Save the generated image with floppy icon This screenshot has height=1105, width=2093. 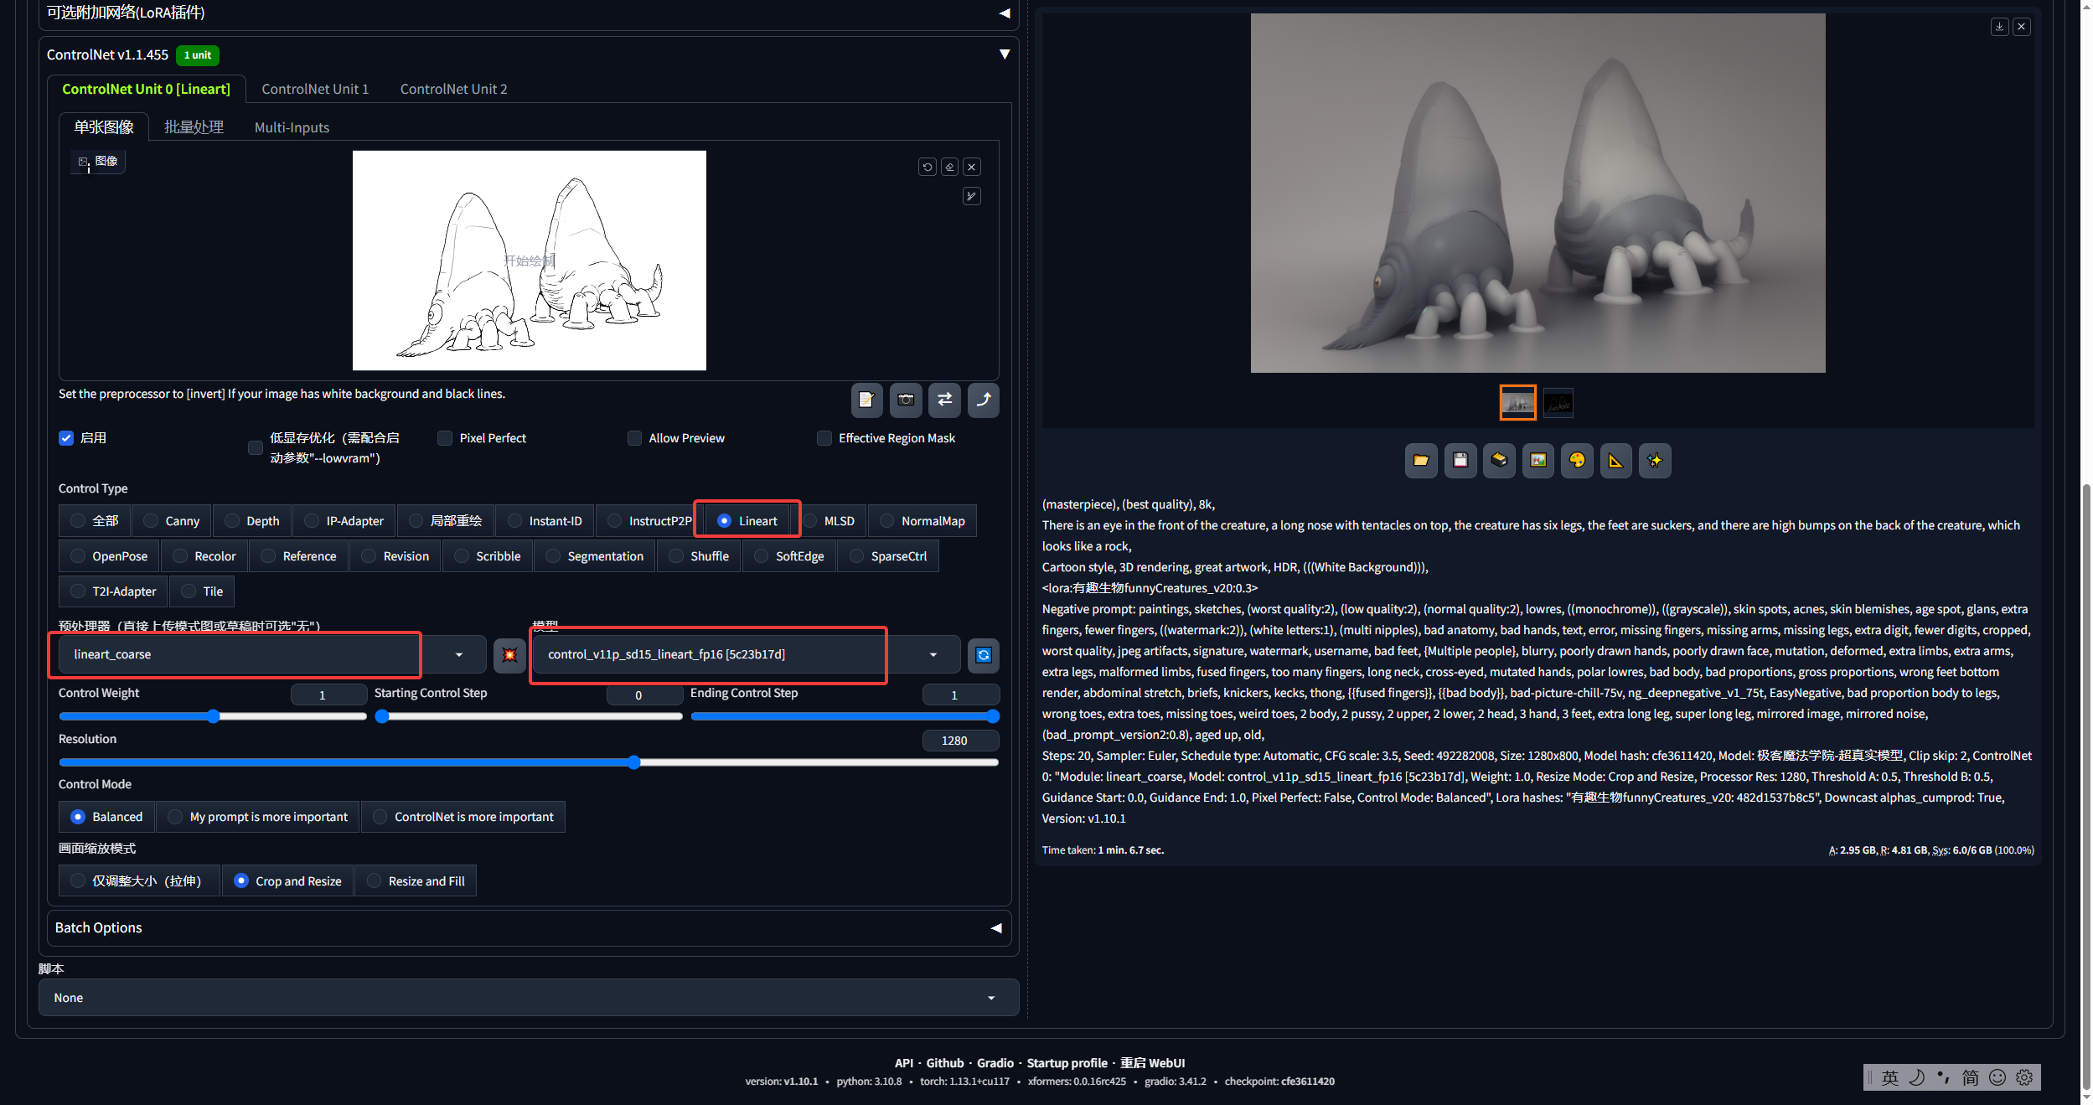(1460, 460)
